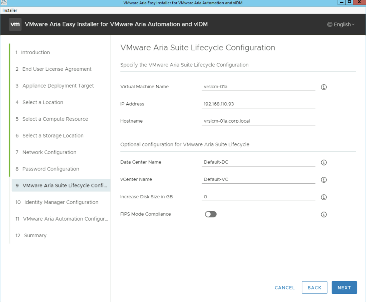Click the globe language icon
The width and height of the screenshot is (366, 302).
(330, 25)
